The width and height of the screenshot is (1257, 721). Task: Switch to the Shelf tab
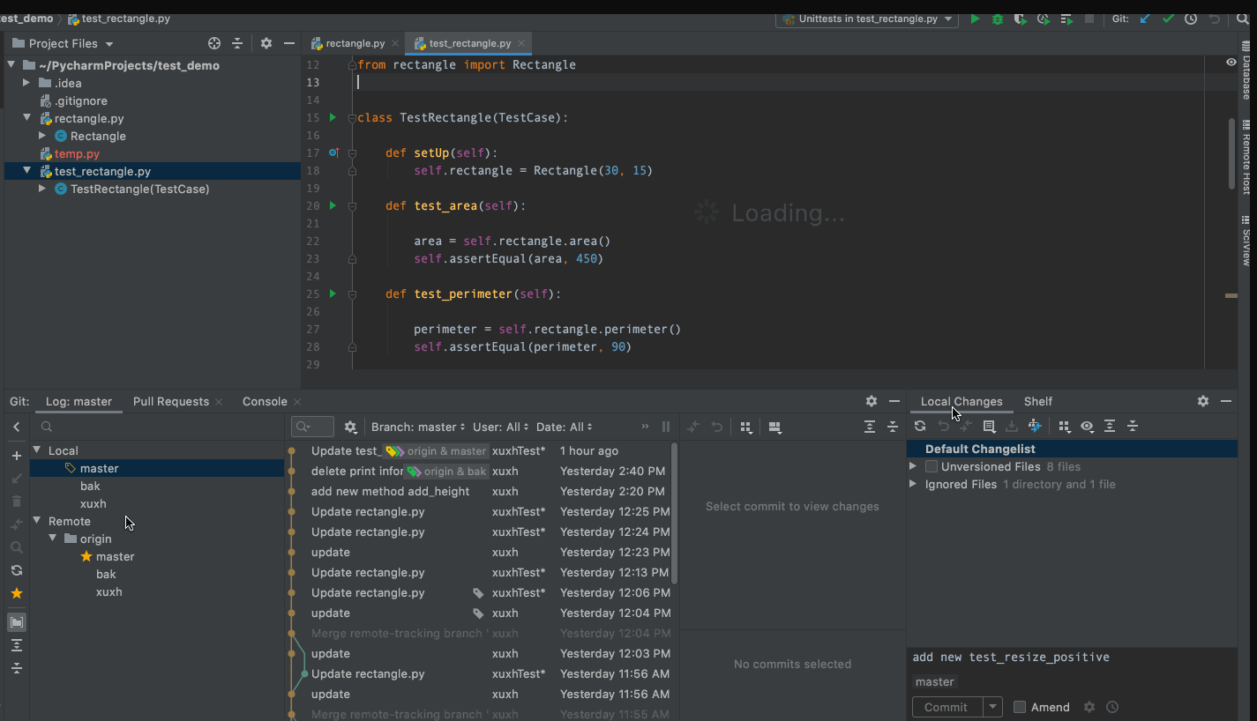tap(1038, 401)
